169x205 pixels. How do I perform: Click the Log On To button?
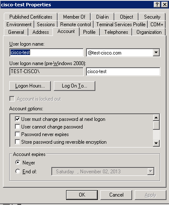click(75, 86)
